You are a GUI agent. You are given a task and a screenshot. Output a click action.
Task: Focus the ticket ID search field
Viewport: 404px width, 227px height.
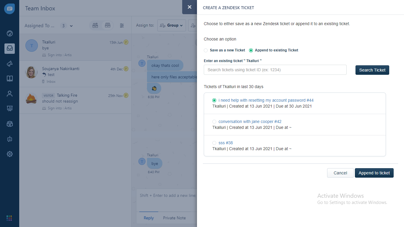point(275,70)
